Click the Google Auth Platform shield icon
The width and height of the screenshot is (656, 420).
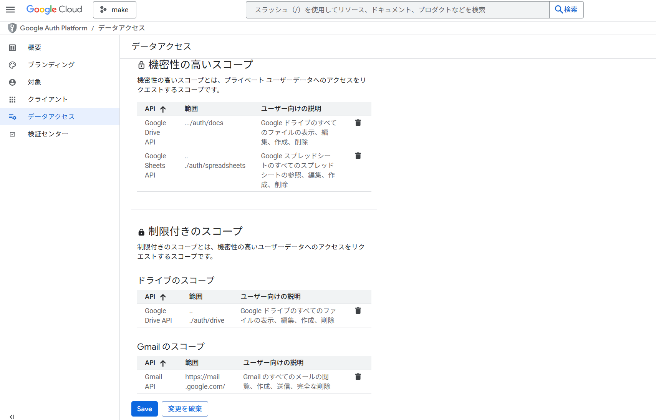[12, 28]
